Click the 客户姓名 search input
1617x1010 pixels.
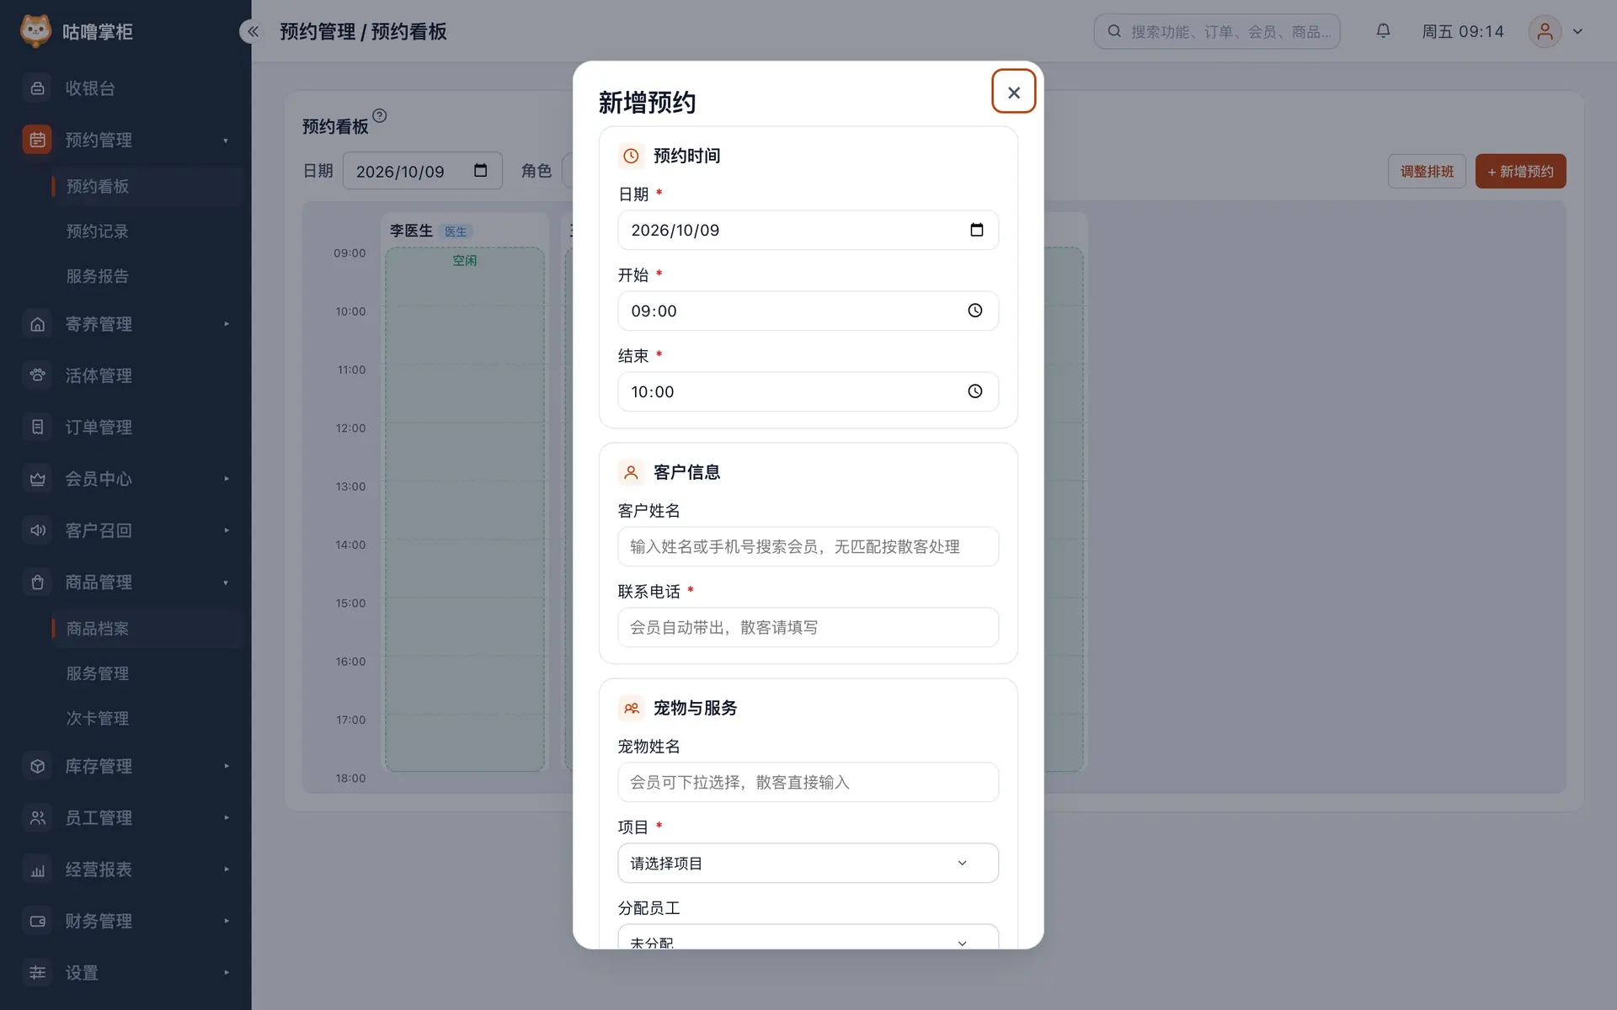[x=808, y=546]
